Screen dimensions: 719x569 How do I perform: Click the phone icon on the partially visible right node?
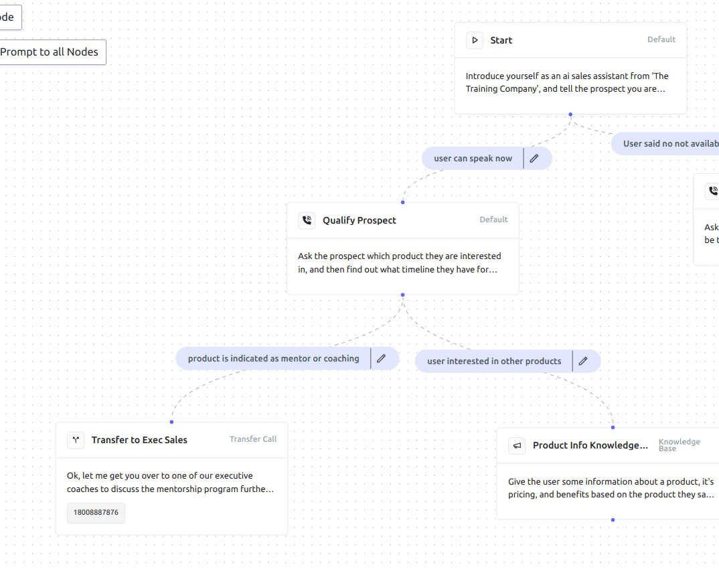pyautogui.click(x=714, y=190)
